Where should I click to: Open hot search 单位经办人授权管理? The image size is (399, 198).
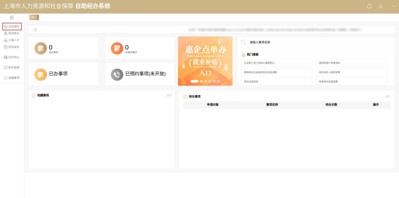[351, 72]
